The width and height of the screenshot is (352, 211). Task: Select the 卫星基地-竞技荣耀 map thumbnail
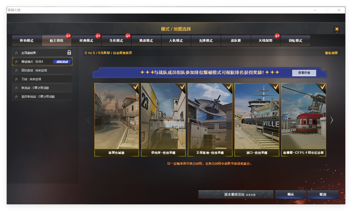pos(210,120)
